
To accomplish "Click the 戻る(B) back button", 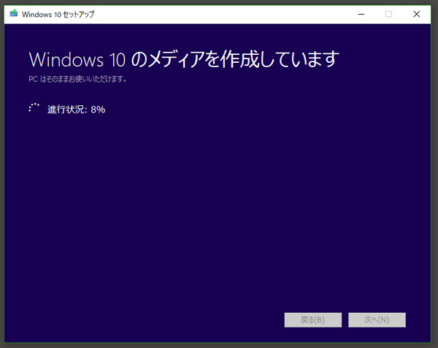I will click(313, 319).
